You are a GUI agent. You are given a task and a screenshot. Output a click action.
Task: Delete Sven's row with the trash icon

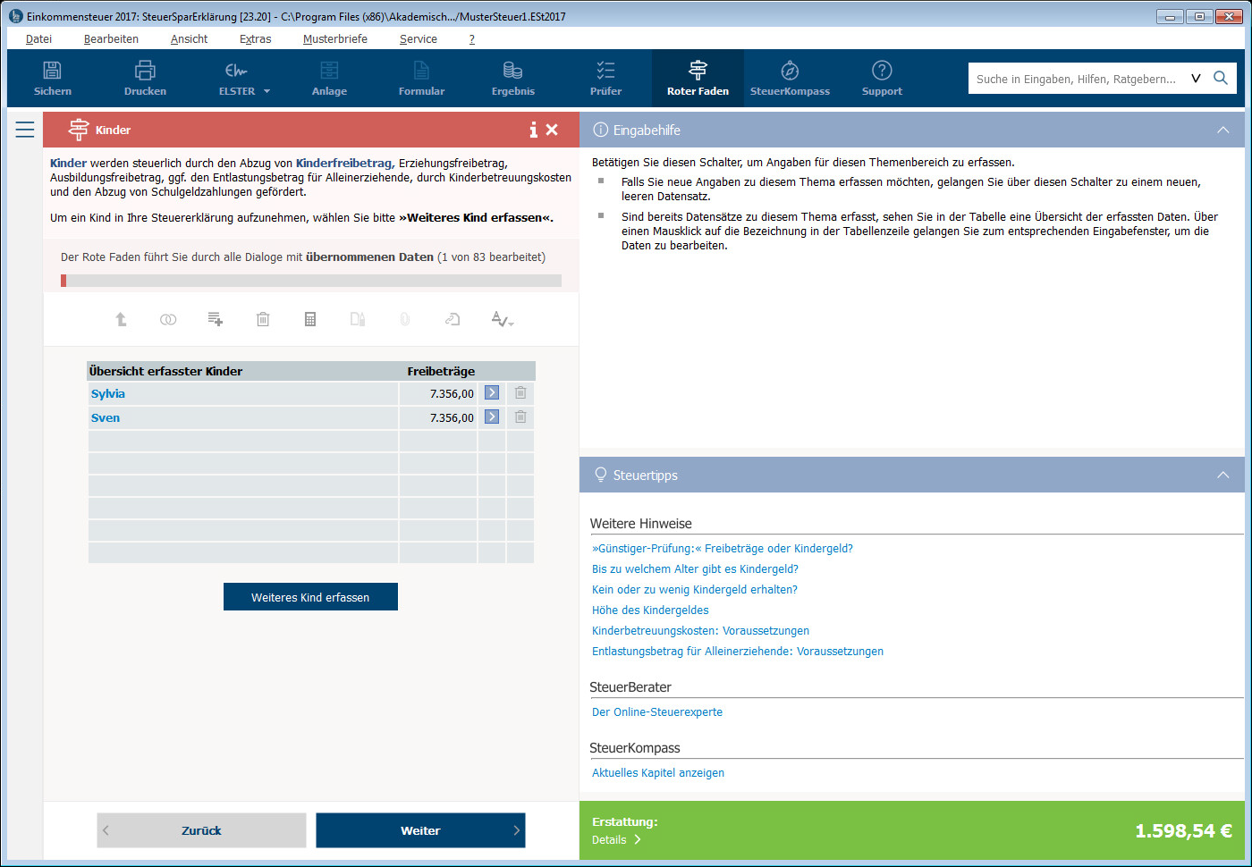(x=520, y=417)
